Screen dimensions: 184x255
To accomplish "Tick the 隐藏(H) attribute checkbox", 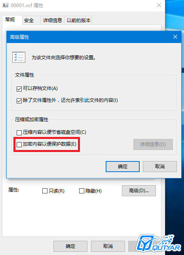I will tap(82, 191).
